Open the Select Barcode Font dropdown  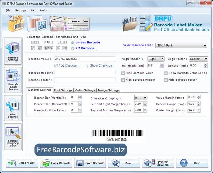click(x=181, y=45)
